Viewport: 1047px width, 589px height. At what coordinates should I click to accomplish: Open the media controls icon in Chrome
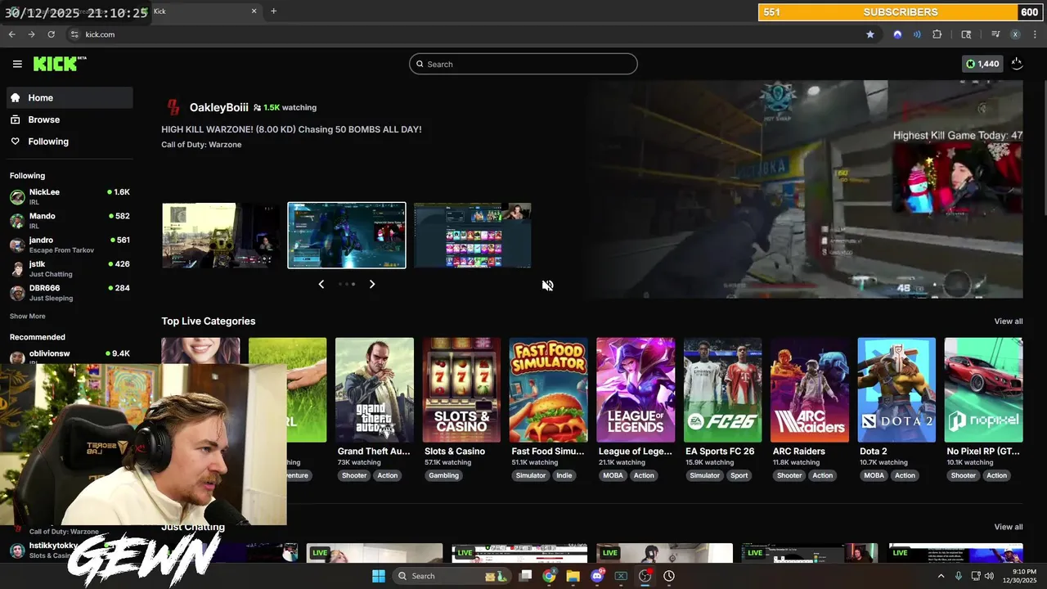[x=995, y=34]
